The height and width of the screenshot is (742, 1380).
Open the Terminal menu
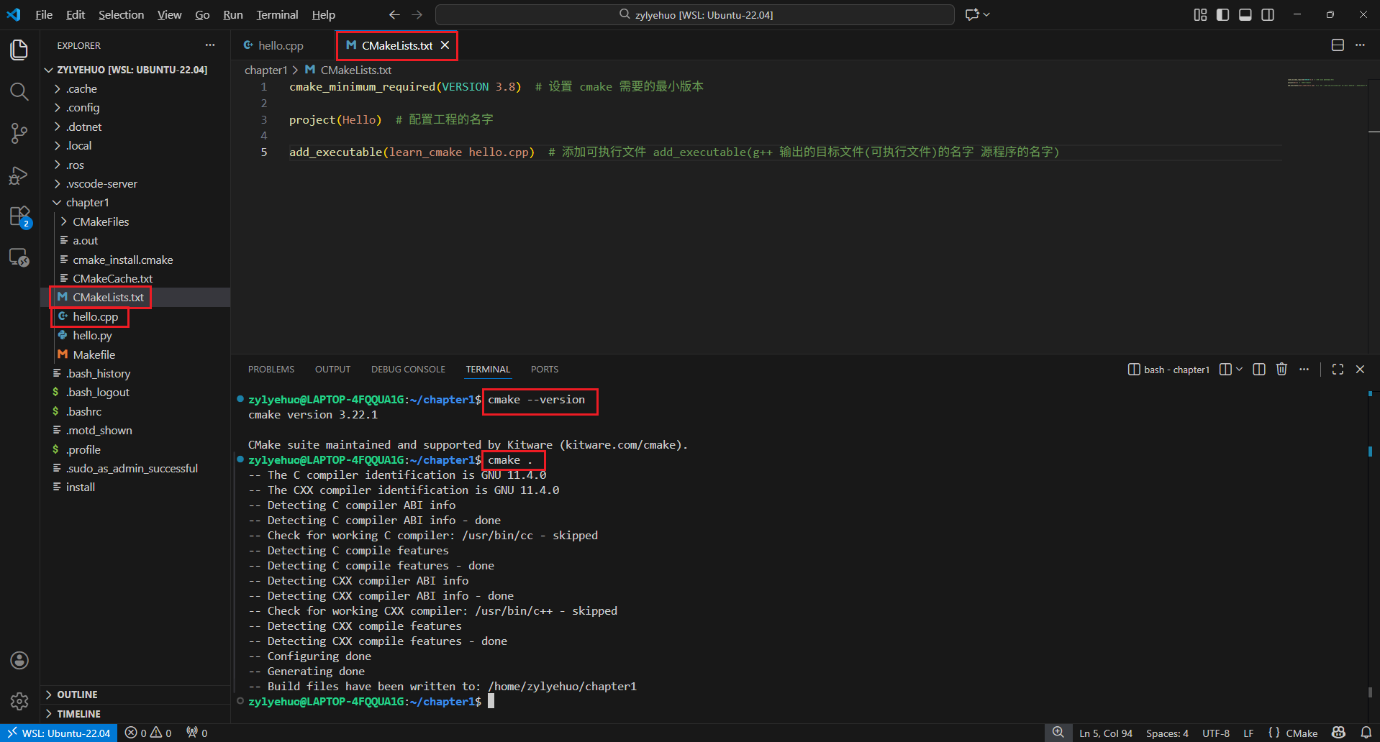coord(277,14)
